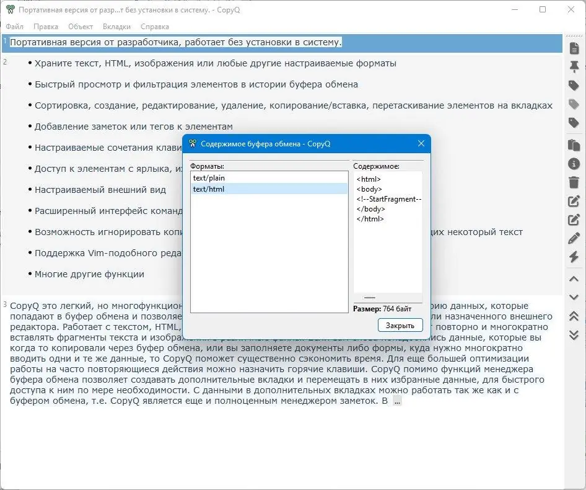
Task: Click the Закрыть button in dialog
Action: [400, 325]
